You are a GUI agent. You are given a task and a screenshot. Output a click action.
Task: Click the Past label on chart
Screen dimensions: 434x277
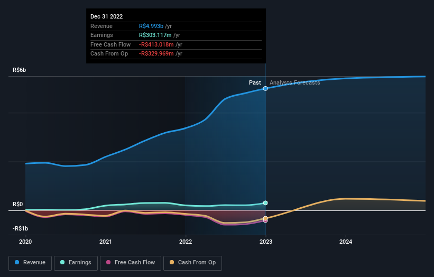click(255, 83)
